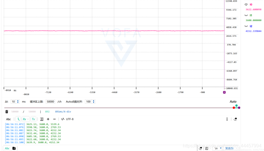Click x-axis label -900
The width and height of the screenshot is (264, 151).
(202, 92)
